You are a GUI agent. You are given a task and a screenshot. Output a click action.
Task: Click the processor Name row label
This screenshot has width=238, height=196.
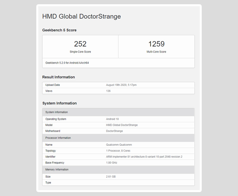point(49,145)
